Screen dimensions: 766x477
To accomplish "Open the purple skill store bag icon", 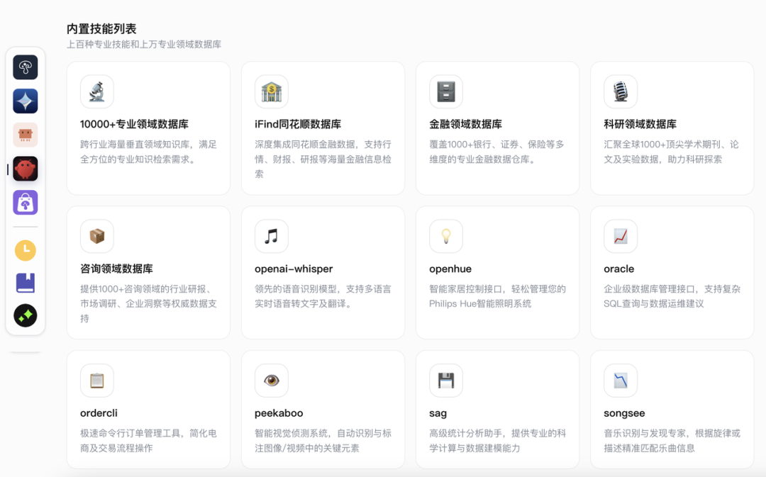I will (x=26, y=202).
